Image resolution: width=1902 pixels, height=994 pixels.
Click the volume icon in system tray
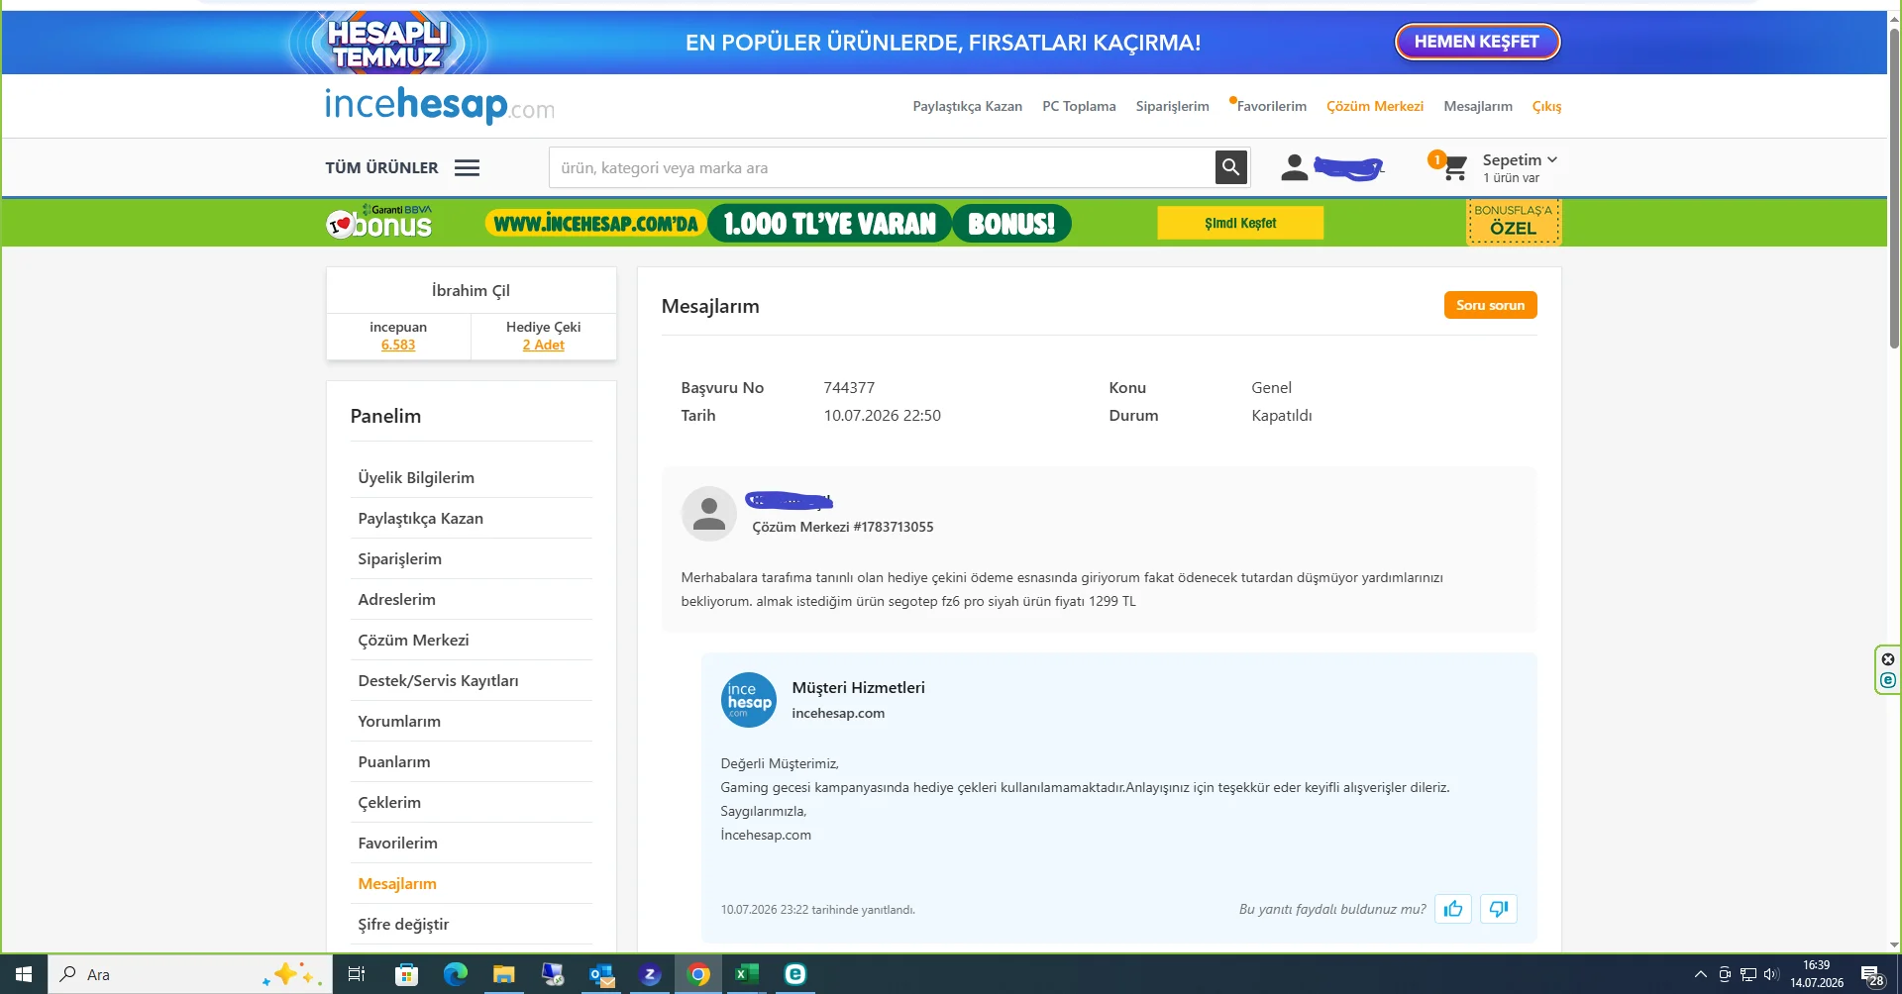point(1772,974)
